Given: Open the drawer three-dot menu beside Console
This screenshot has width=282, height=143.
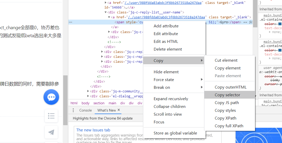Looking at the screenshot, I should click(73, 110).
